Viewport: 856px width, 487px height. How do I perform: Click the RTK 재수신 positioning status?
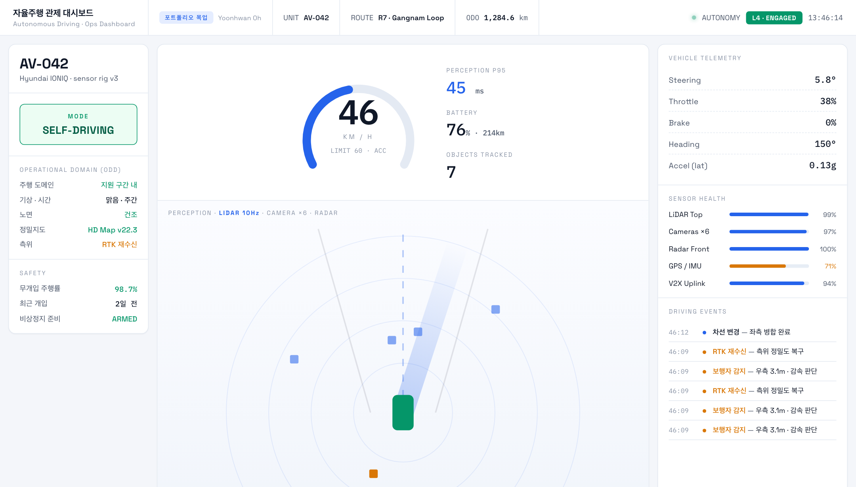coord(119,244)
